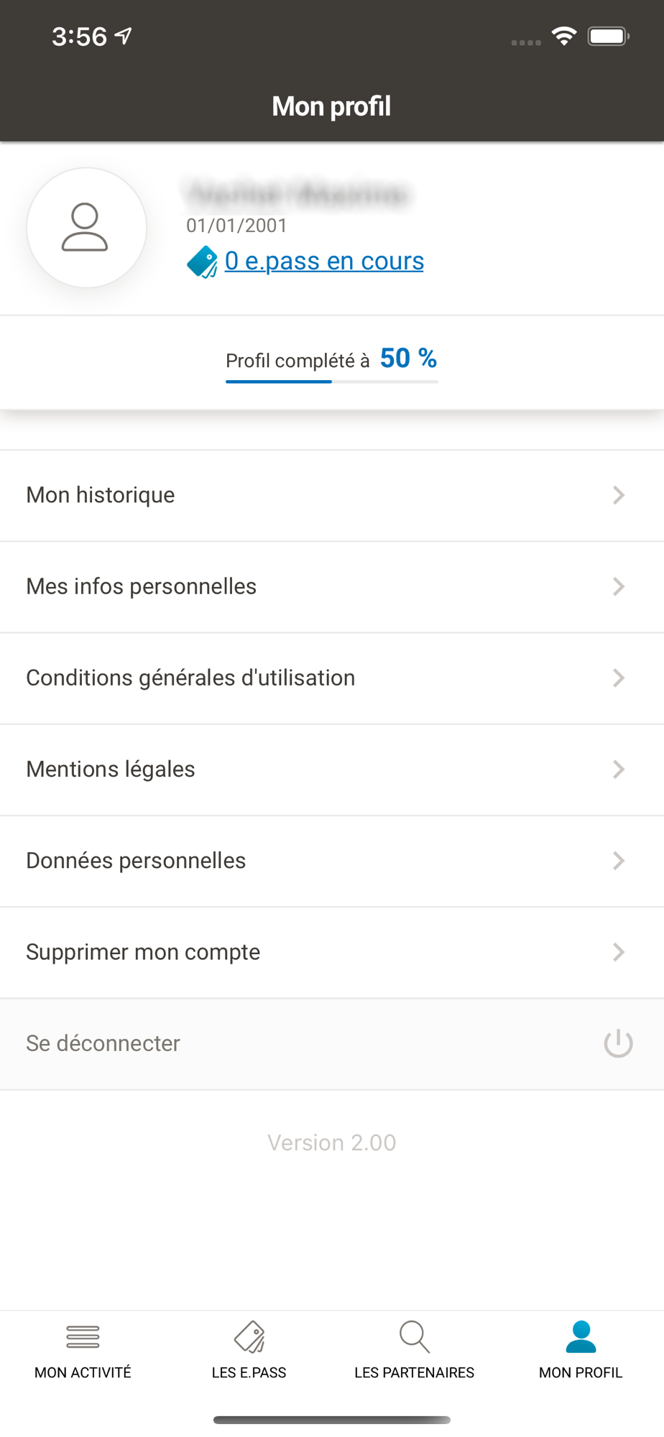Tap the Mon Profil person icon
The image size is (664, 1437).
[x=581, y=1336]
